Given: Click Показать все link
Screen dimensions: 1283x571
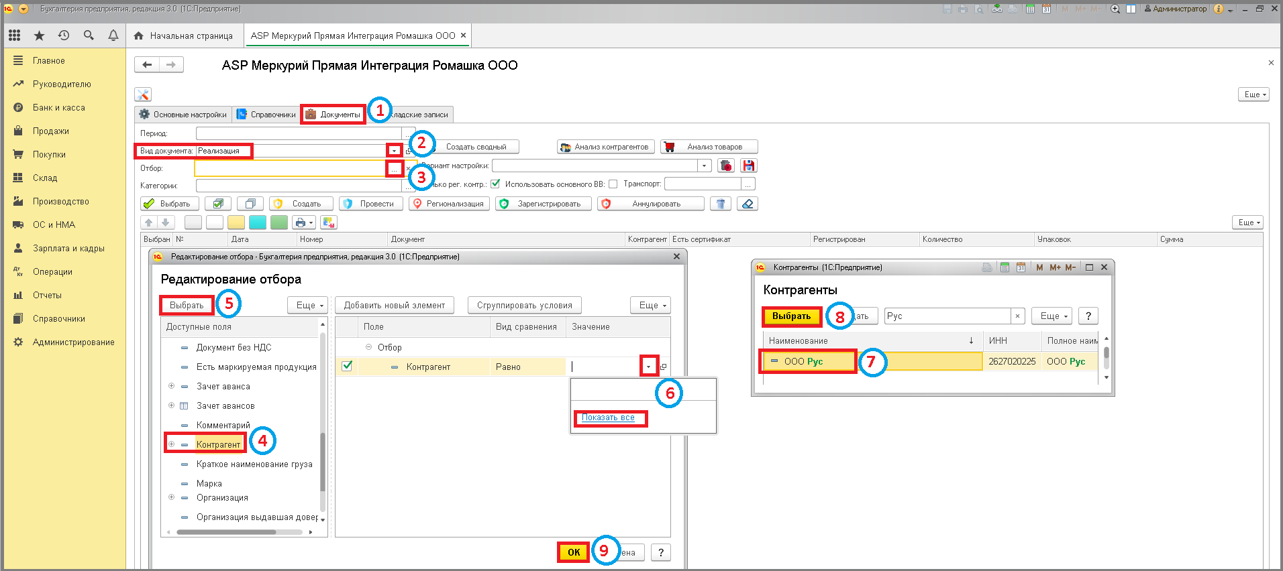Looking at the screenshot, I should pyautogui.click(x=608, y=418).
